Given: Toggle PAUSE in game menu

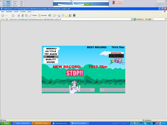Looking at the screenshot, I should pos(51,57).
